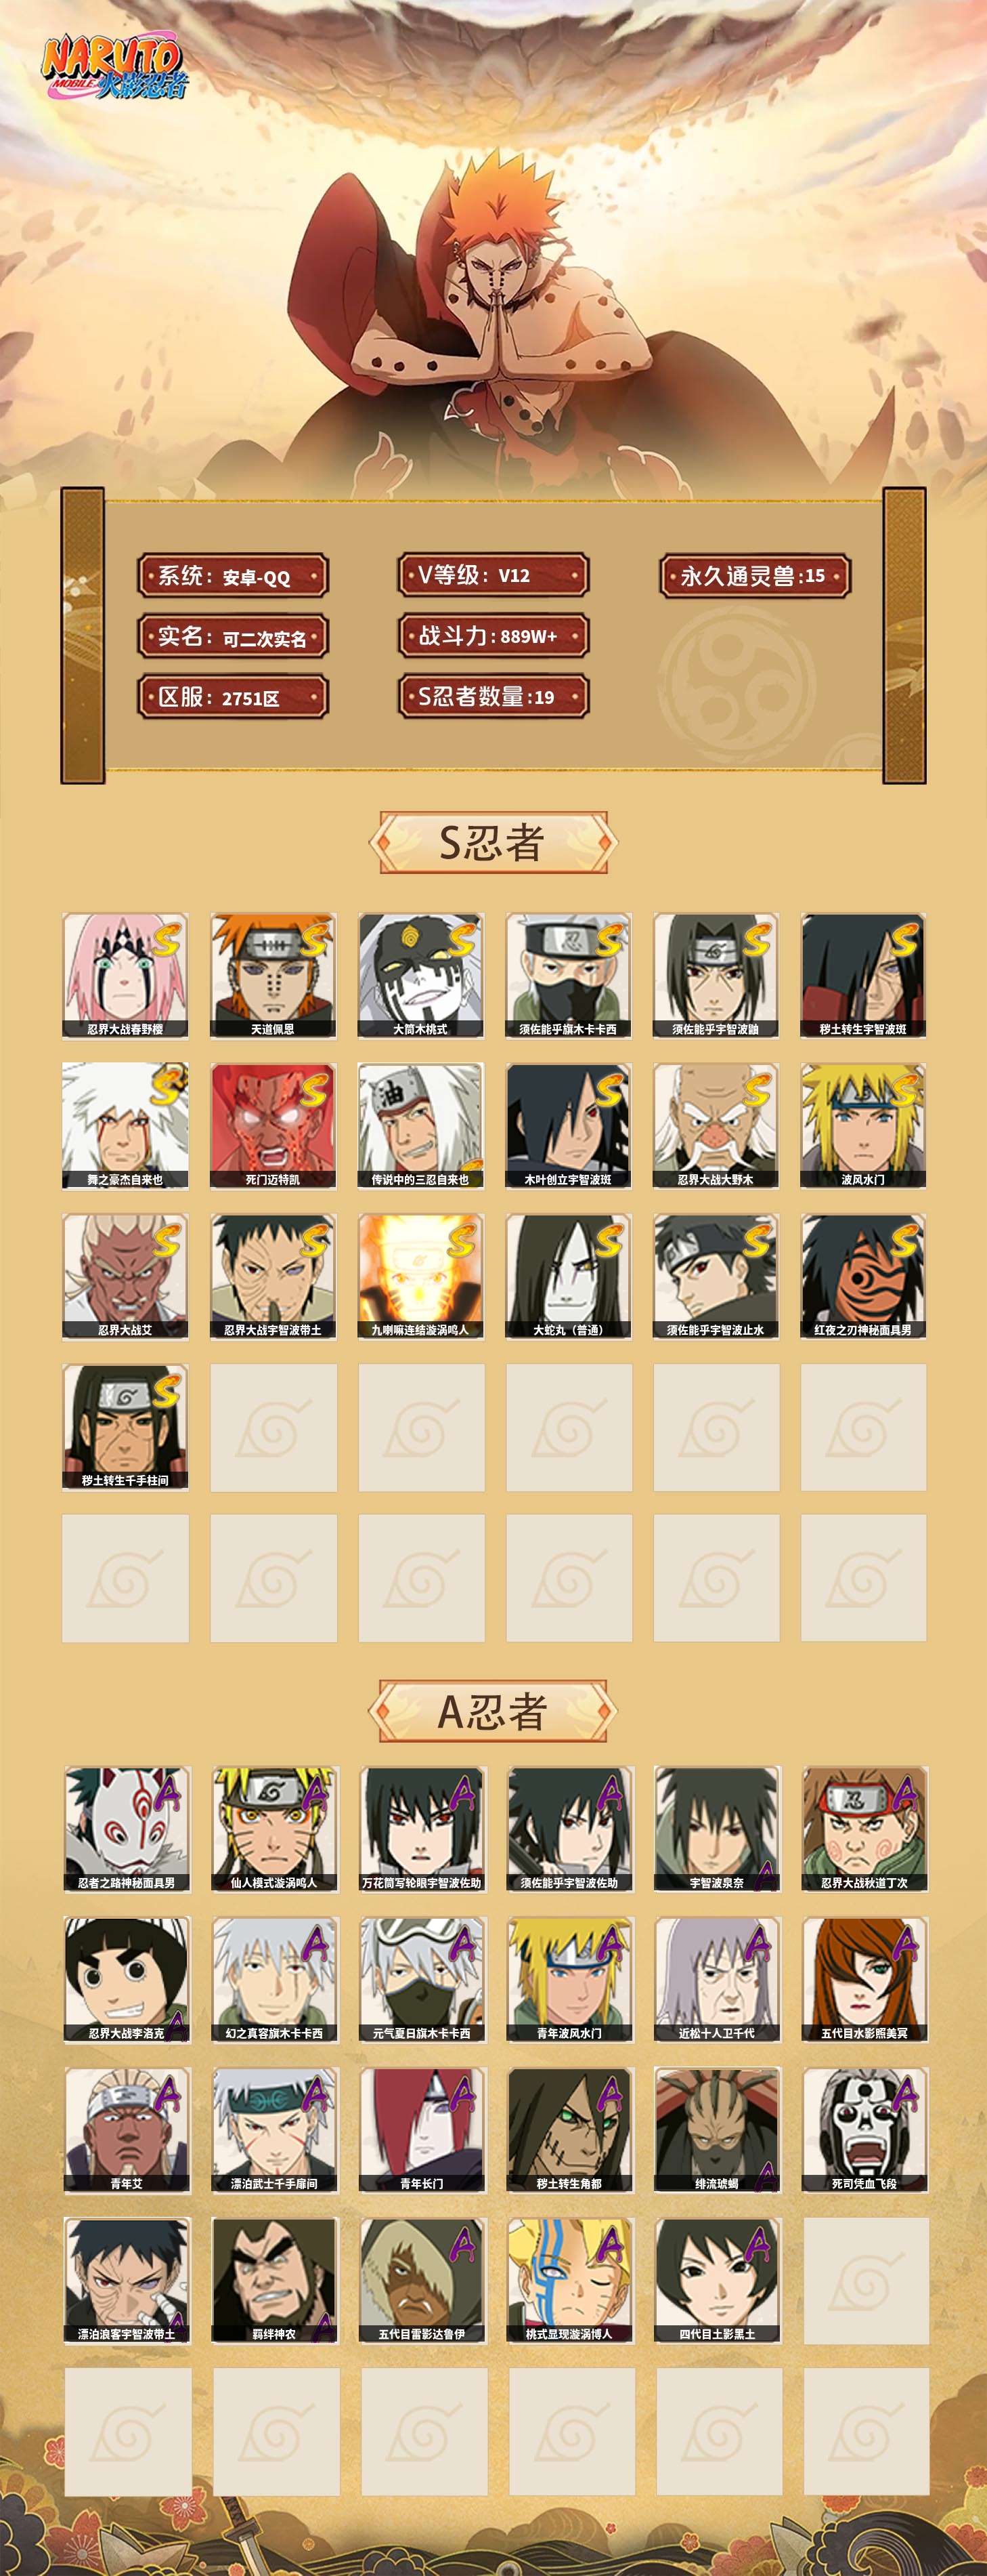Click the Naruto Mobile 火影忍者 logo

click(113, 68)
